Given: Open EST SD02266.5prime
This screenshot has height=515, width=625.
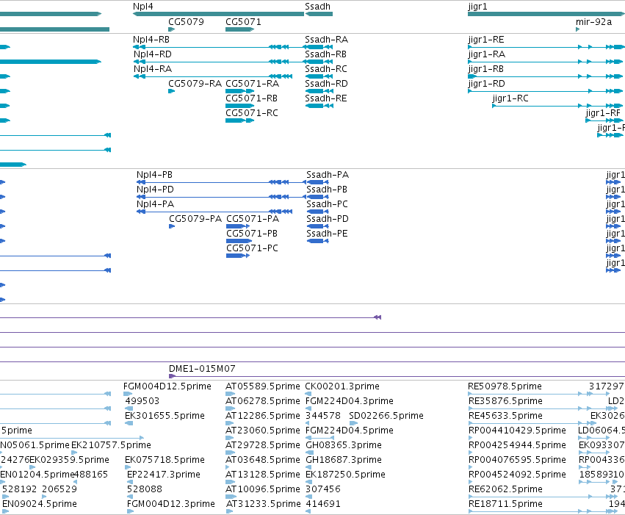Looking at the screenshot, I should point(386,416).
